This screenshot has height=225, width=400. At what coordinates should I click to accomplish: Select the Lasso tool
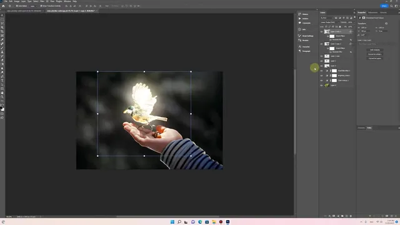point(2,23)
